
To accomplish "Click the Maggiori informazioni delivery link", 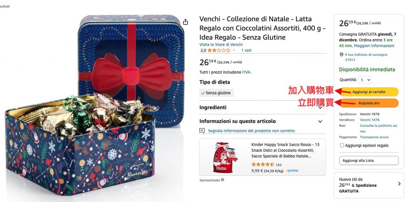I will tap(374, 46).
